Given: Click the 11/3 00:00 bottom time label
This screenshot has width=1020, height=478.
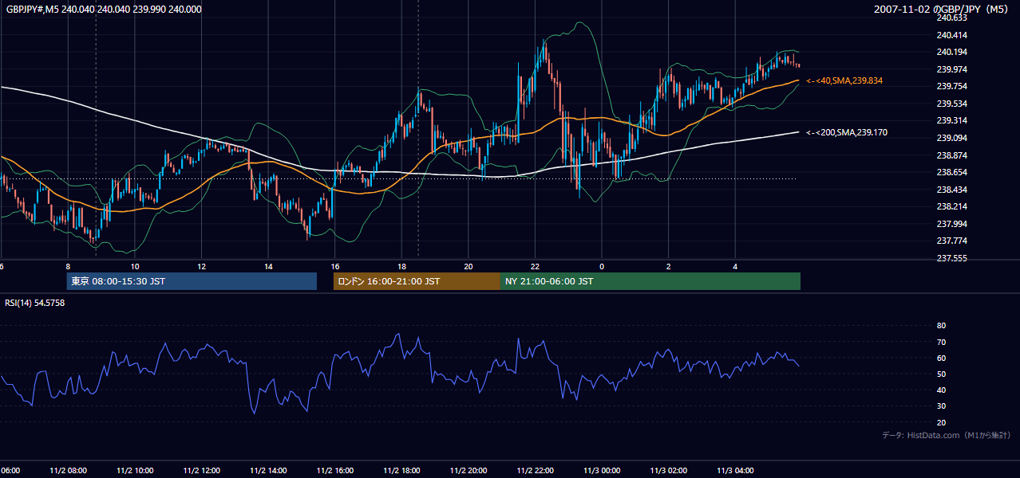Looking at the screenshot, I should [x=602, y=471].
